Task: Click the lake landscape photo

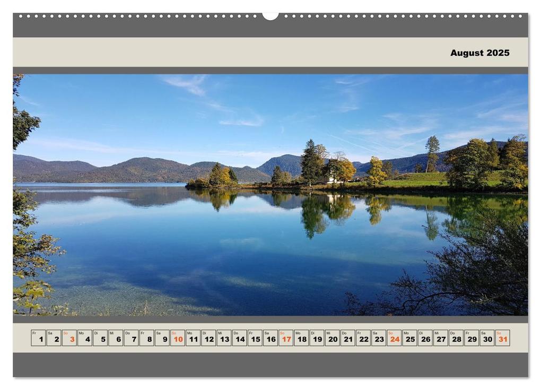Action: click(x=270, y=195)
